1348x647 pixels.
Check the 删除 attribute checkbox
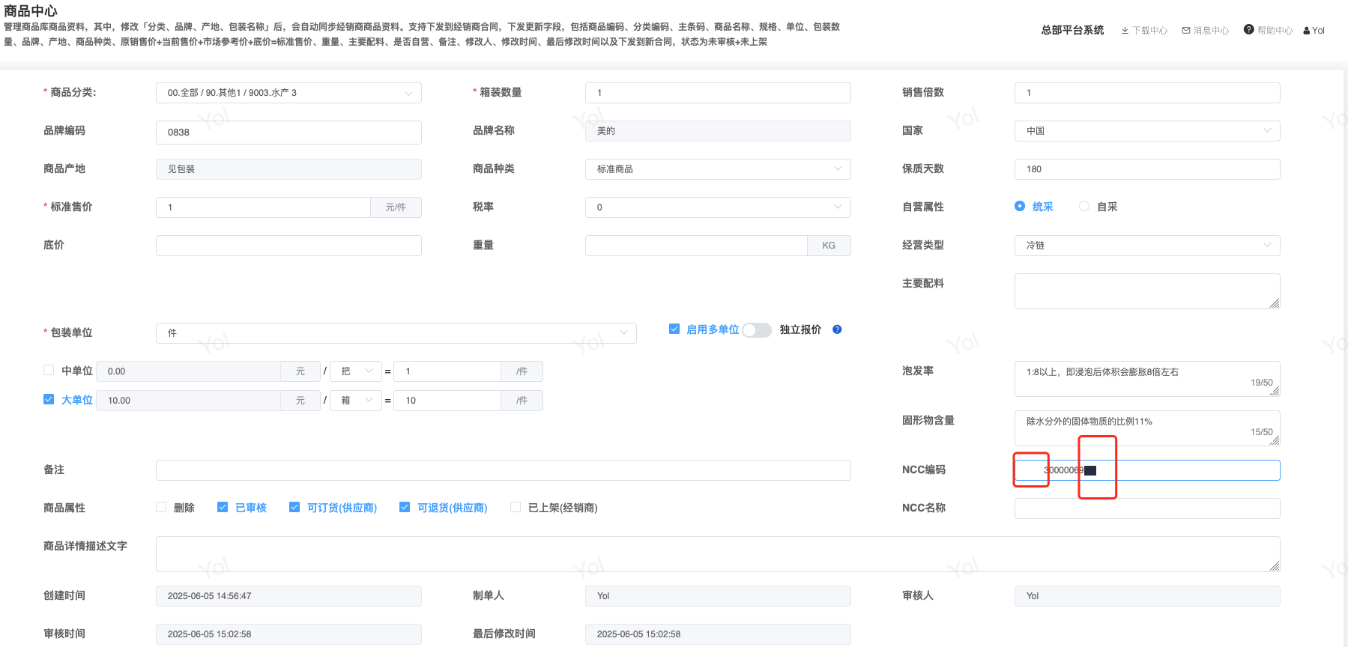(161, 507)
